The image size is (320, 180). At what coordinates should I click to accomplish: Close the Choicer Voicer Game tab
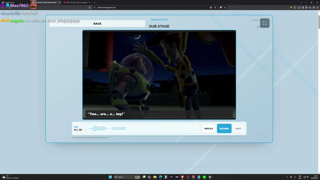(x=59, y=2)
